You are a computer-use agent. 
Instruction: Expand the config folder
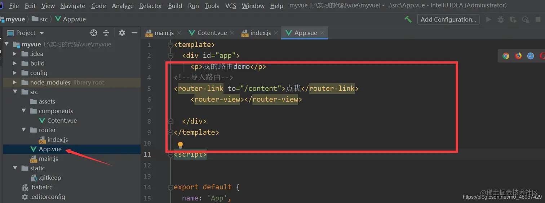pos(14,73)
